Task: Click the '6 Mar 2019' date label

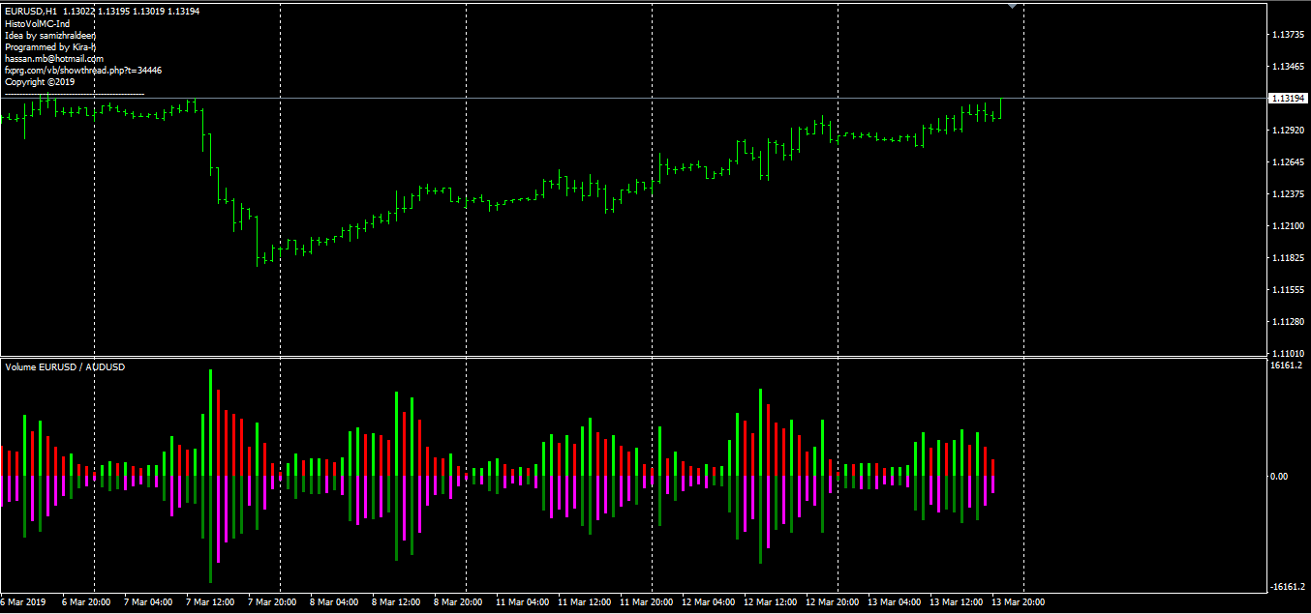Action: click(x=24, y=602)
